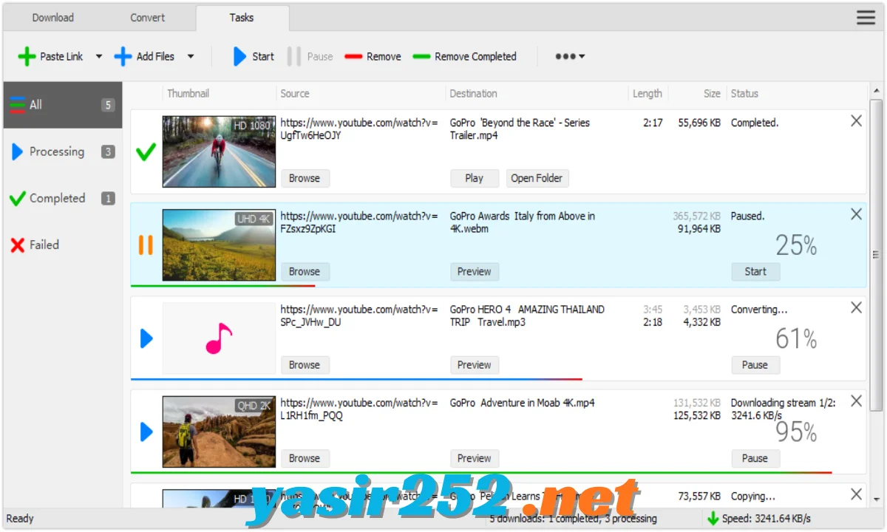
Task: Play the Beyond the Race trailer
Action: pos(475,178)
